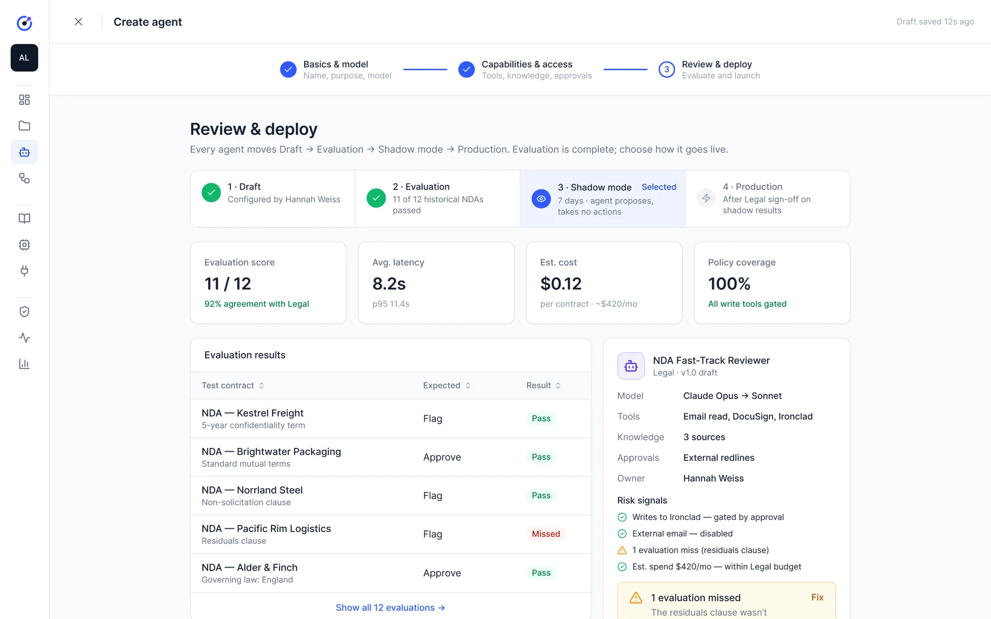Open the policies shield icon in sidebar

(24, 311)
